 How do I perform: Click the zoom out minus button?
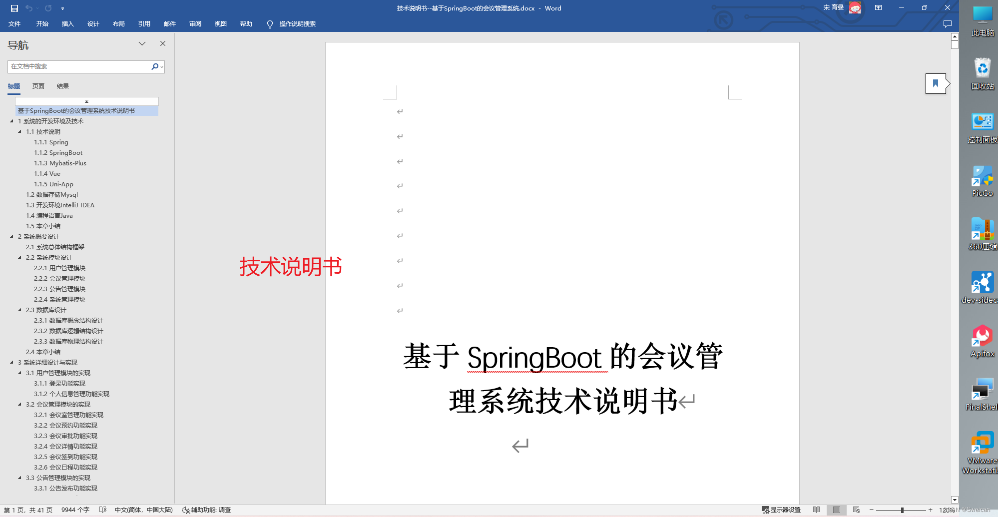coord(872,510)
